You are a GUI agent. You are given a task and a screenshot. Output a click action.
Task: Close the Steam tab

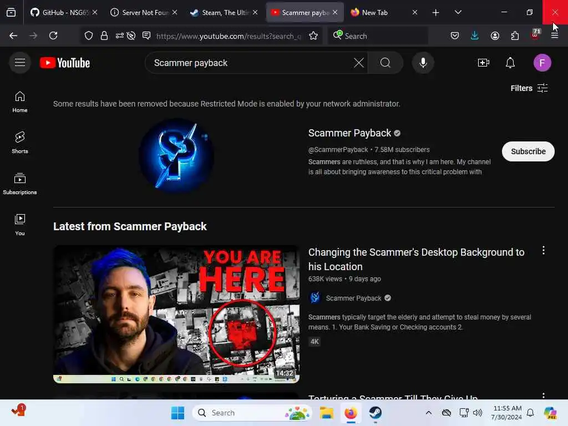point(255,12)
